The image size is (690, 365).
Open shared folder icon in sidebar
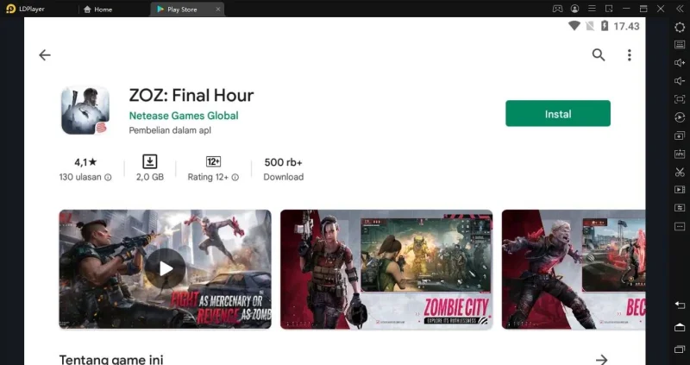tap(680, 208)
